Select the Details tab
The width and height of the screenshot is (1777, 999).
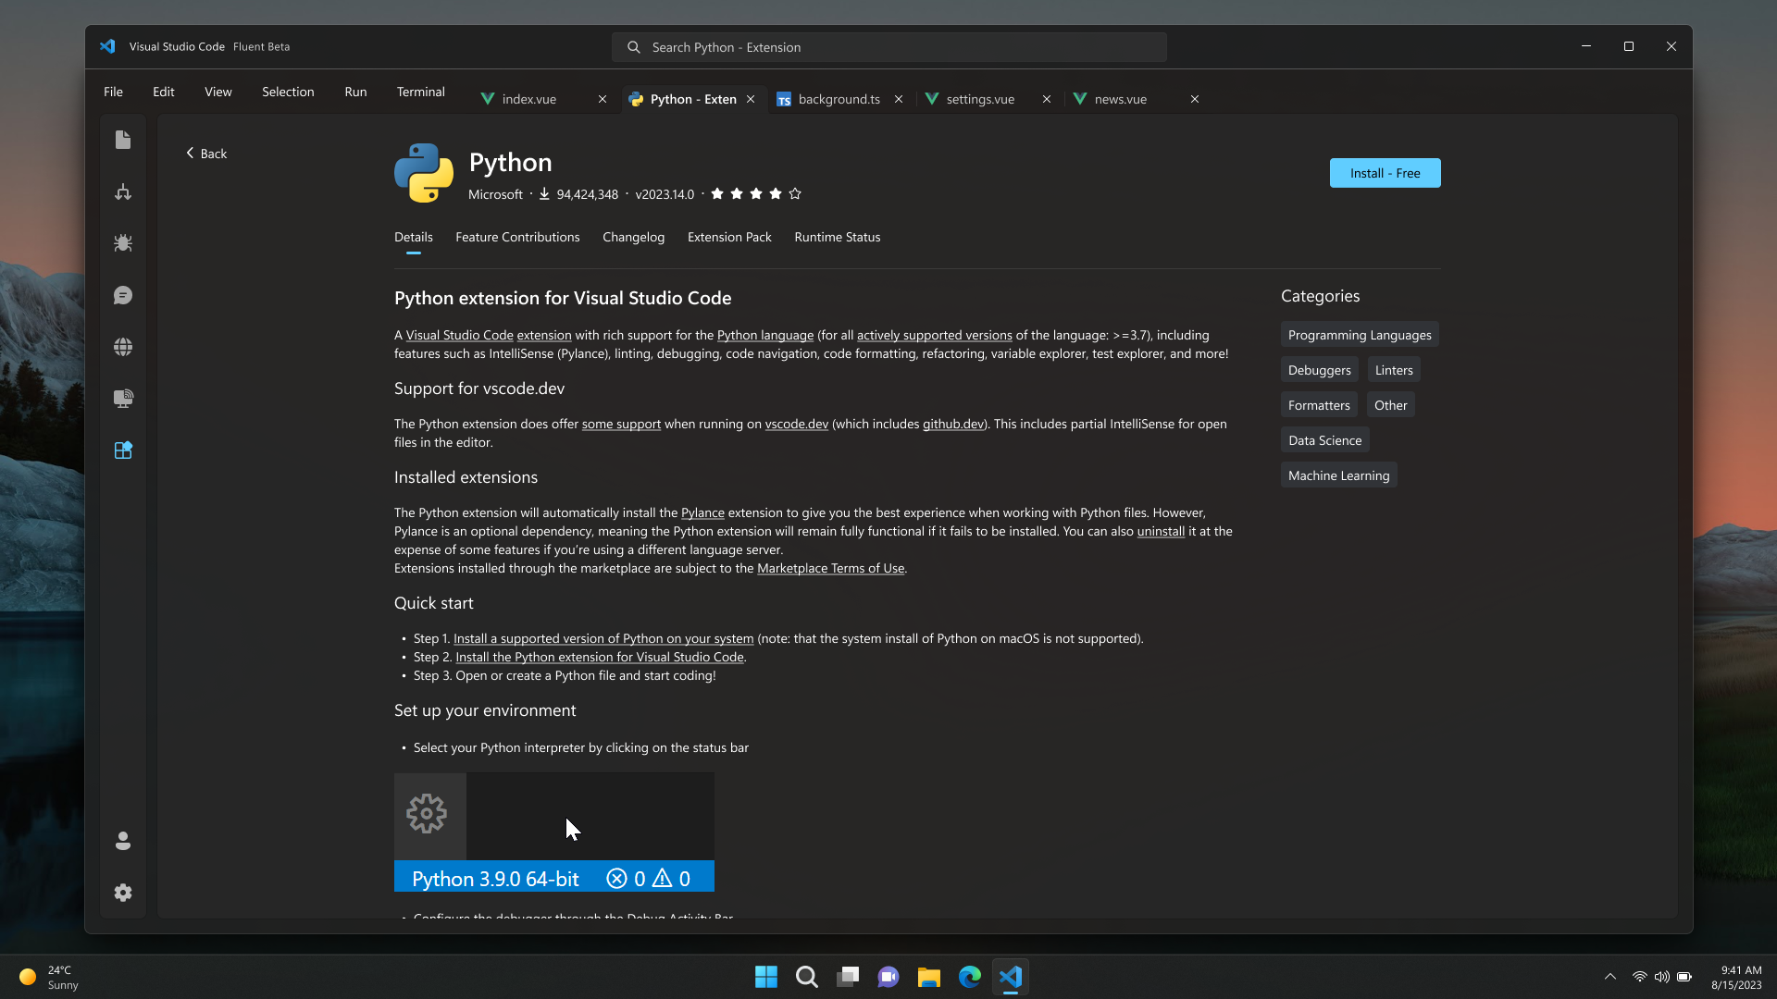tap(414, 237)
